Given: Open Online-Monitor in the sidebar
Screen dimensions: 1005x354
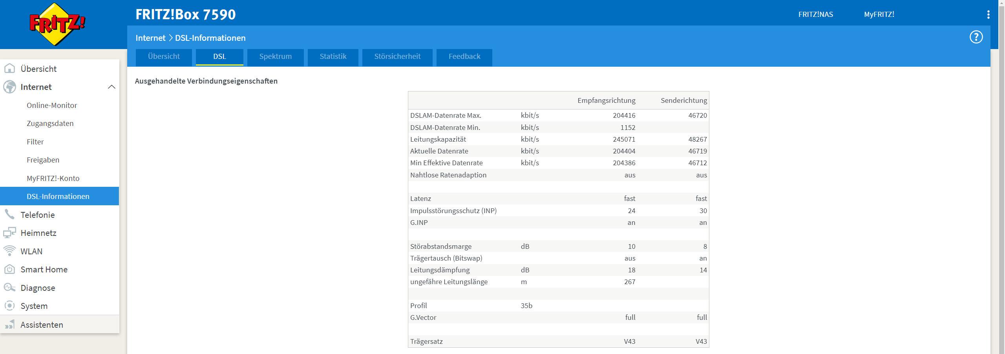Looking at the screenshot, I should [52, 105].
